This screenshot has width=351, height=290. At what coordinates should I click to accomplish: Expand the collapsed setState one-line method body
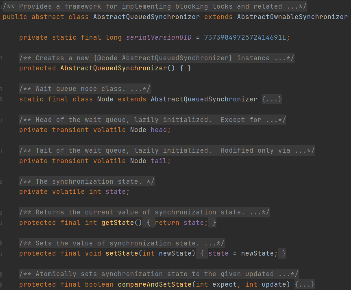pyautogui.click(x=202, y=253)
